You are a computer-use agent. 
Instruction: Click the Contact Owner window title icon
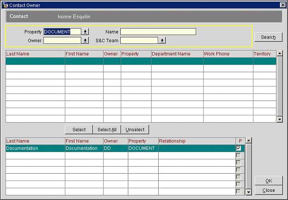point(5,5)
